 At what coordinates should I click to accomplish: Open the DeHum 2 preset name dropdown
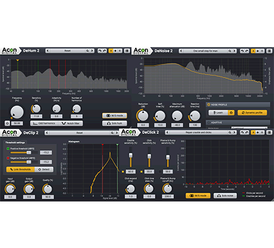67,51
